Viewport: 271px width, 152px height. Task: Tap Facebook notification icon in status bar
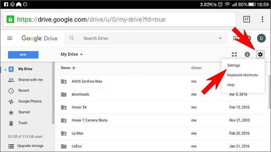[6, 4]
